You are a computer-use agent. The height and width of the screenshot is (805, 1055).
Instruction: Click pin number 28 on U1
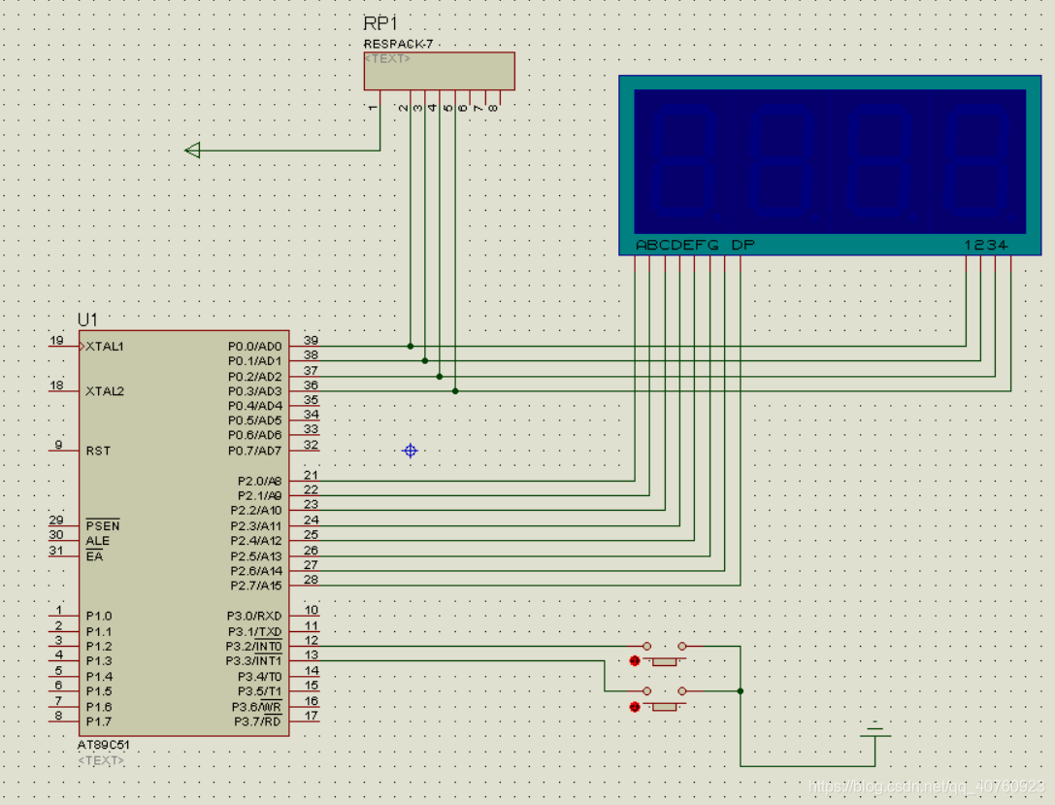311,580
